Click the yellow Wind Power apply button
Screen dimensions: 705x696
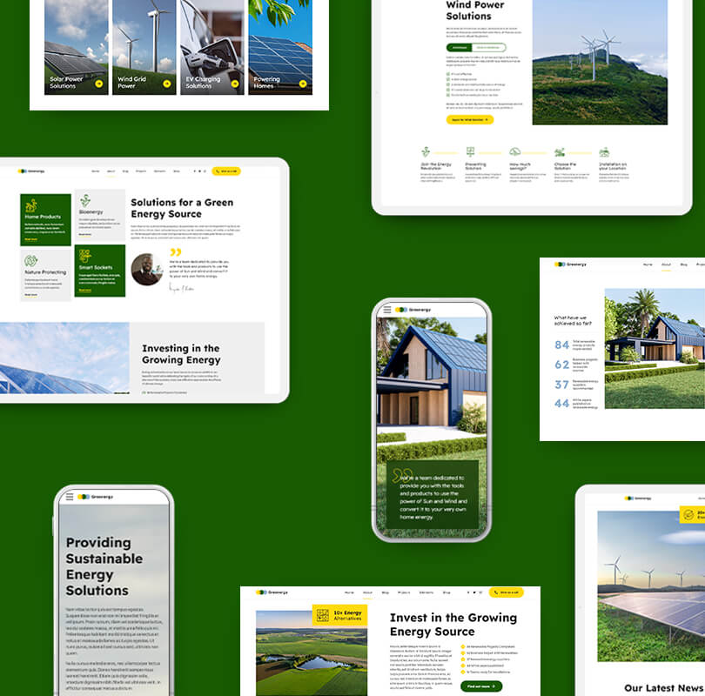470,119
